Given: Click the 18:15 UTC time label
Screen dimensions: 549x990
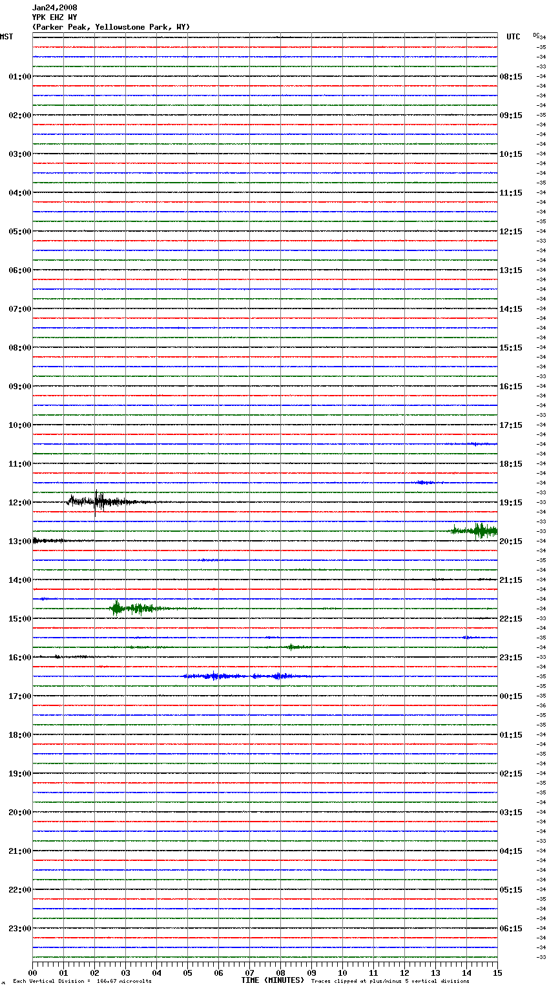Looking at the screenshot, I should pyautogui.click(x=511, y=464).
